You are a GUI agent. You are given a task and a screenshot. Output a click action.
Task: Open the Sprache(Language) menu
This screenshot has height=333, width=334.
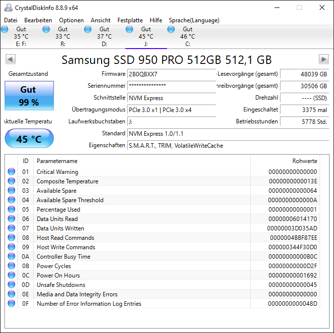point(194,20)
